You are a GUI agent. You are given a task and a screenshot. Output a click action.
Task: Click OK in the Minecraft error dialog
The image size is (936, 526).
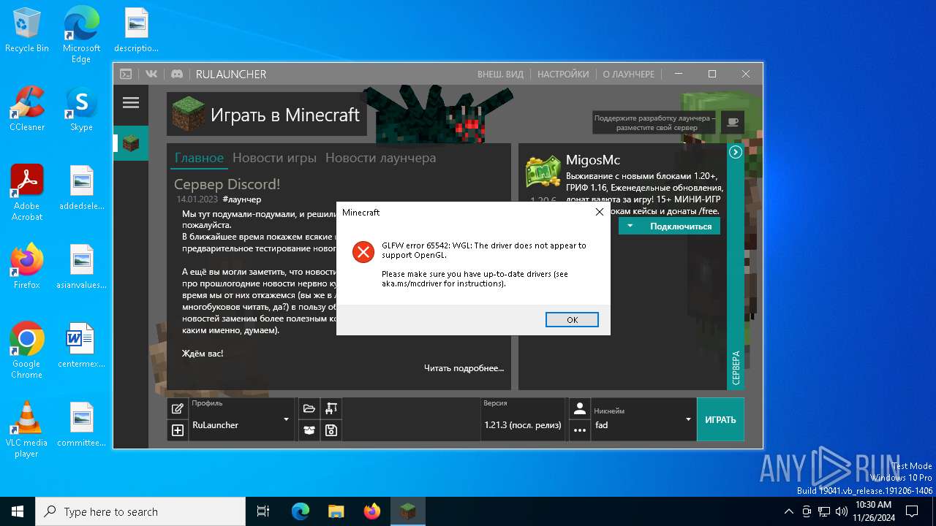[x=572, y=319]
